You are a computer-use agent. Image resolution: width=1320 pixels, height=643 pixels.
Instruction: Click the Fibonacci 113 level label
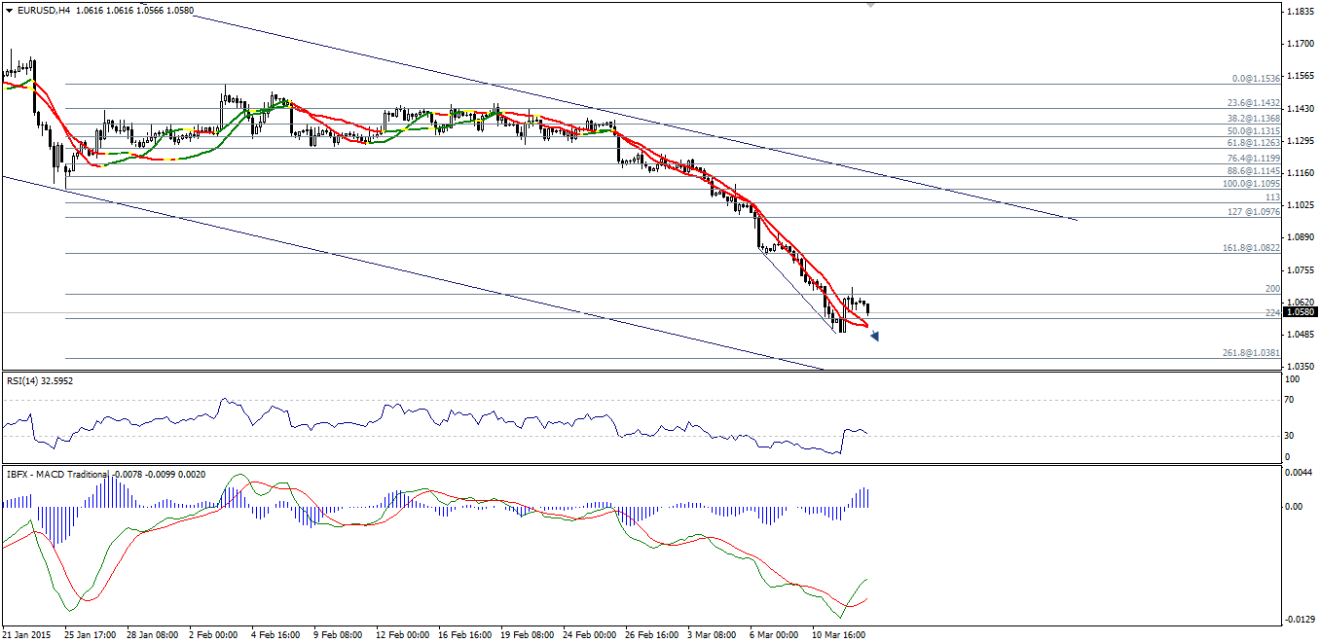(1272, 197)
